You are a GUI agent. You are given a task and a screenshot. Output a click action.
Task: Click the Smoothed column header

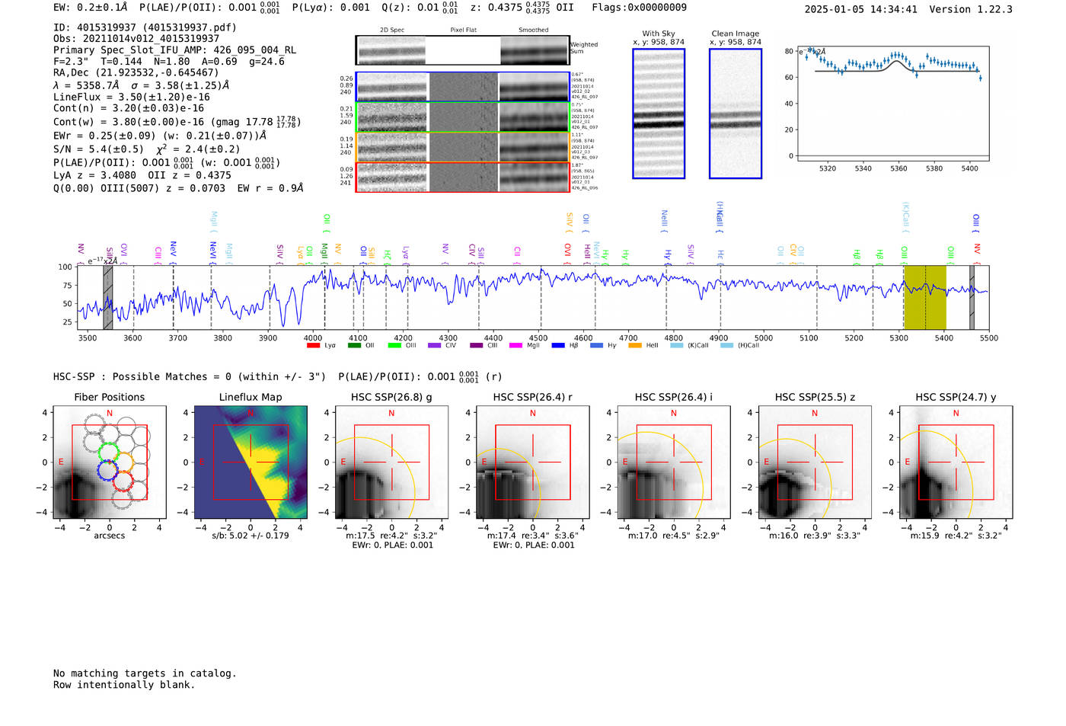coord(534,30)
